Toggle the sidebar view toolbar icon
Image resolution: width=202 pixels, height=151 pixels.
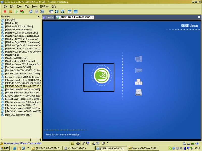click(x=51, y=11)
